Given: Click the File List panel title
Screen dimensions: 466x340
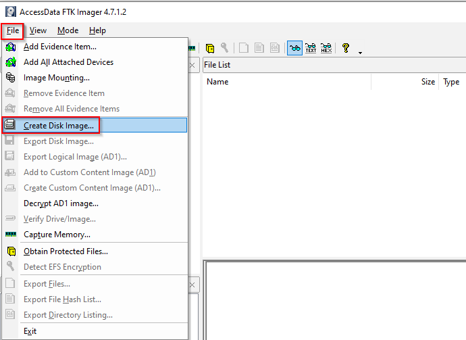Looking at the screenshot, I should pos(217,65).
